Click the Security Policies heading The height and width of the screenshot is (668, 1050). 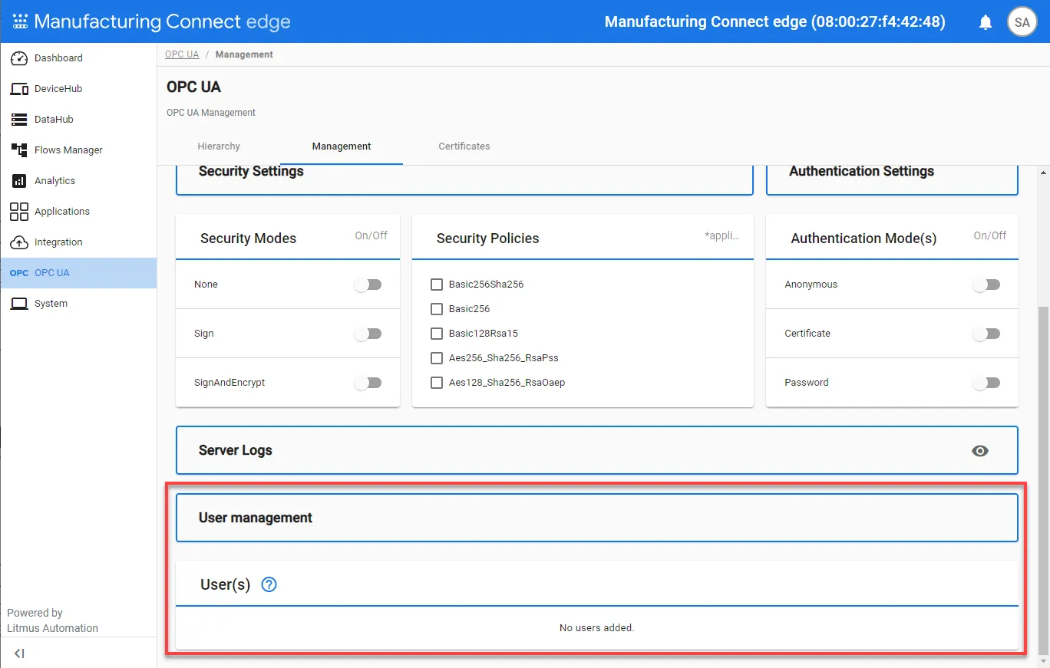click(x=487, y=239)
